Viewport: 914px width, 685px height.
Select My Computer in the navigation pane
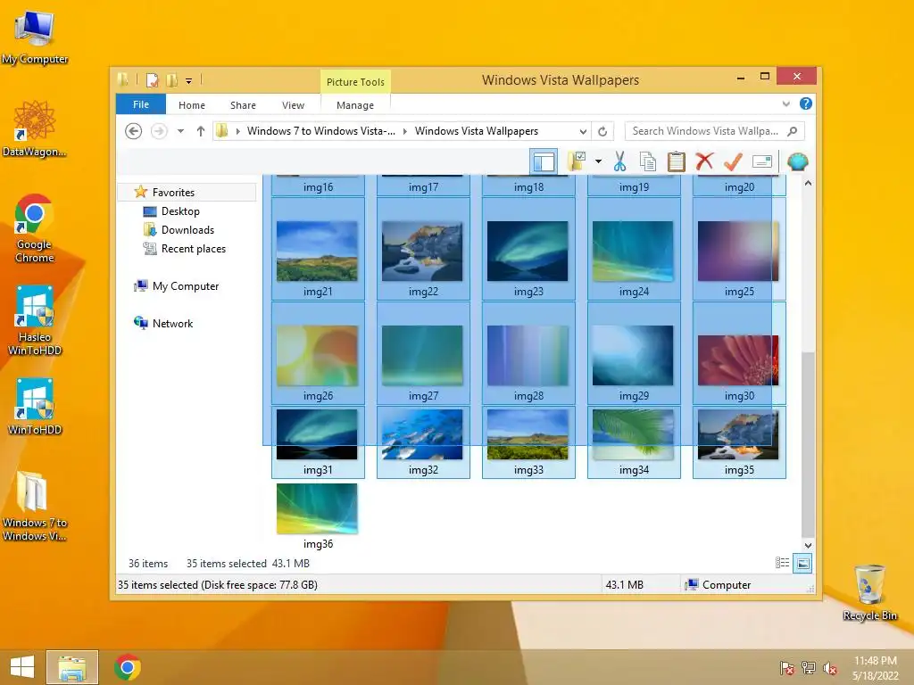186,286
